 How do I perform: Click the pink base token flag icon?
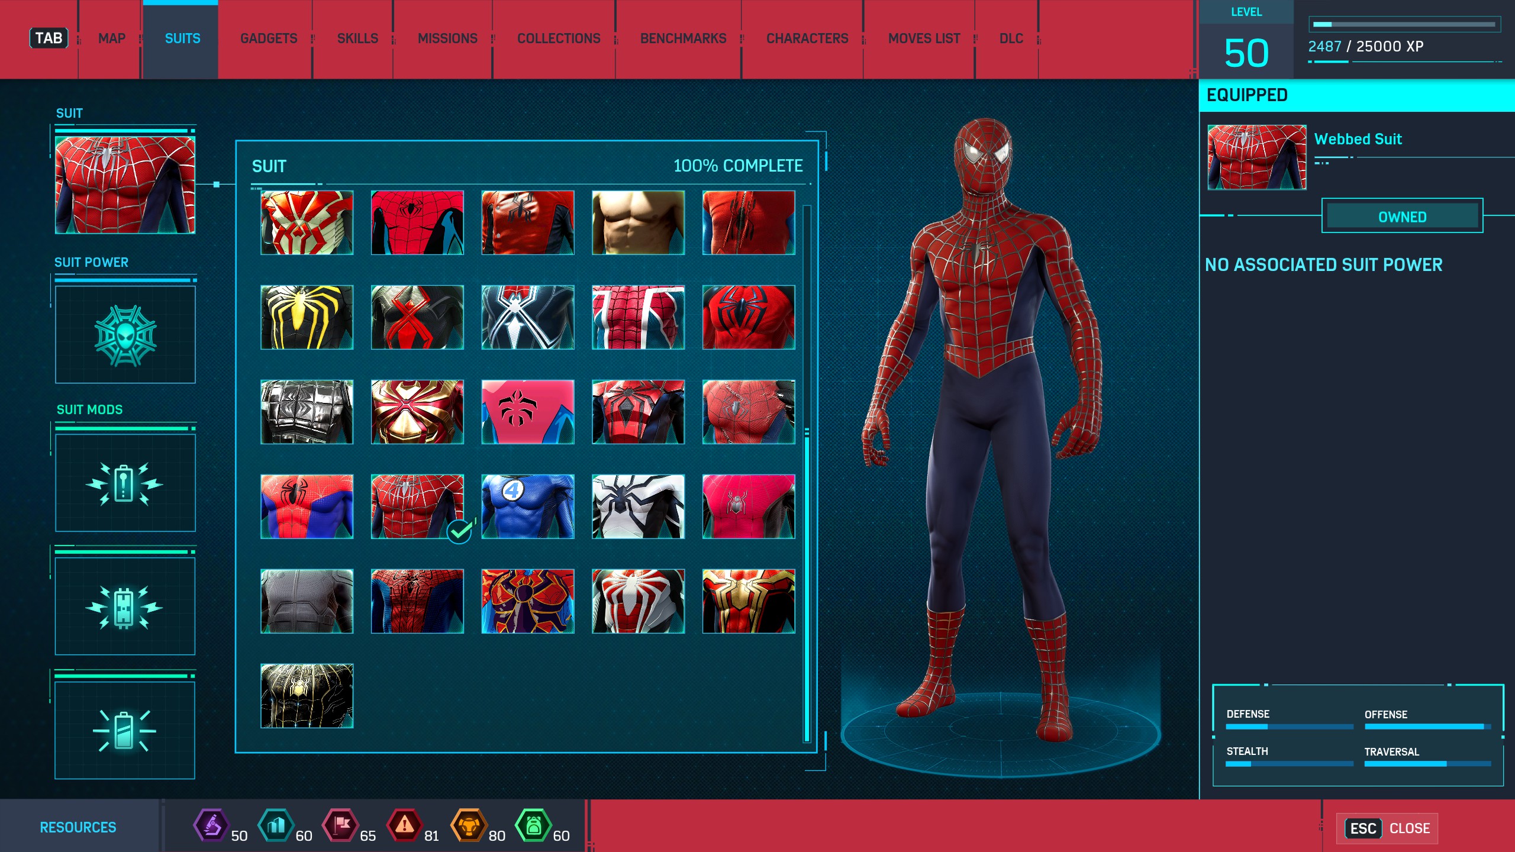tap(340, 825)
